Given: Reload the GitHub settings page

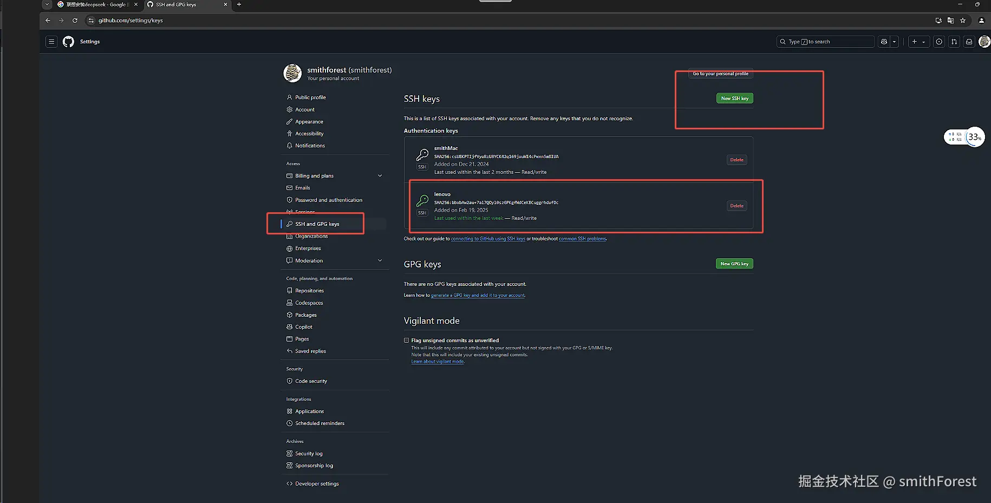Looking at the screenshot, I should tap(75, 21).
